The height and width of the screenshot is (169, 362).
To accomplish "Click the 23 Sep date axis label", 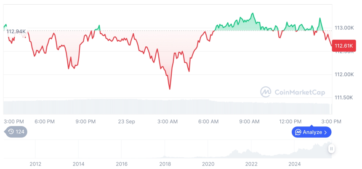I will (126, 121).
